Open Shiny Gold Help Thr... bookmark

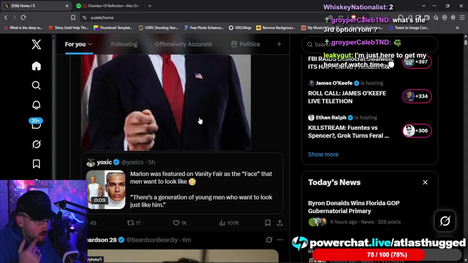(x=68, y=28)
